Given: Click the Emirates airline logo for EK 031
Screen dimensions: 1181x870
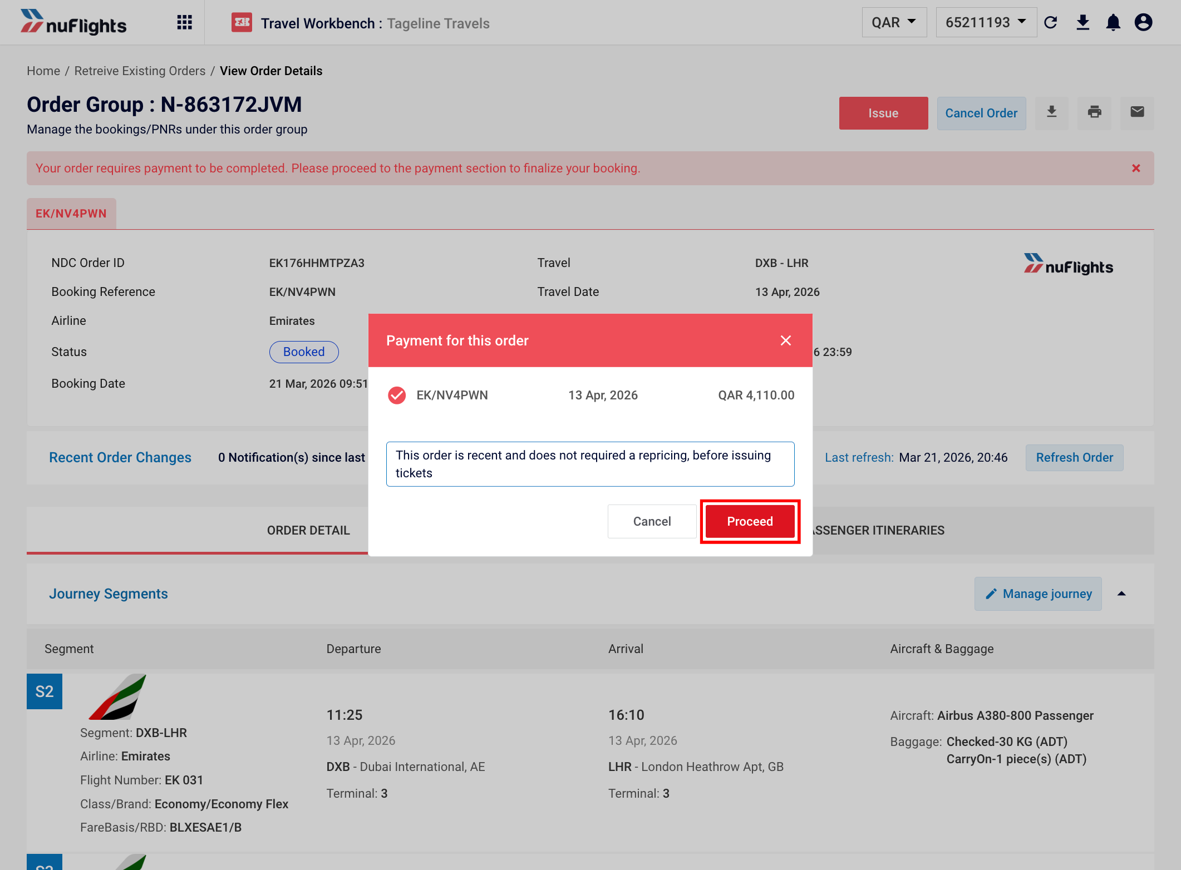Looking at the screenshot, I should (x=118, y=697).
